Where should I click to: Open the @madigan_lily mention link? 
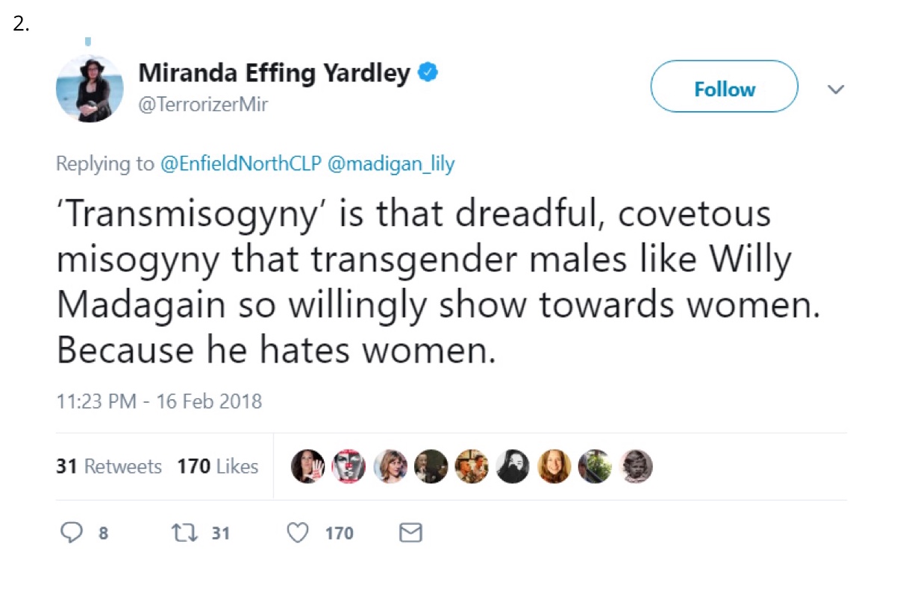coord(390,164)
